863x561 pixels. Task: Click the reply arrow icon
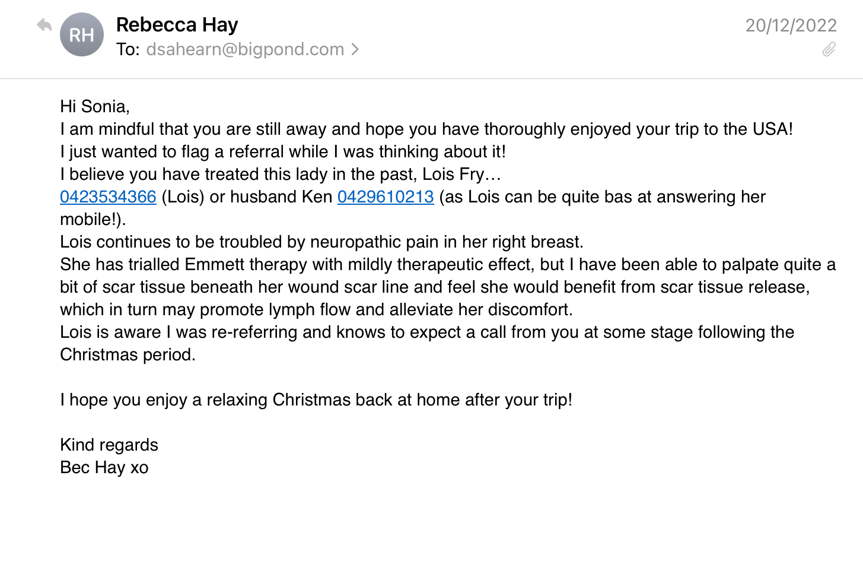[44, 26]
